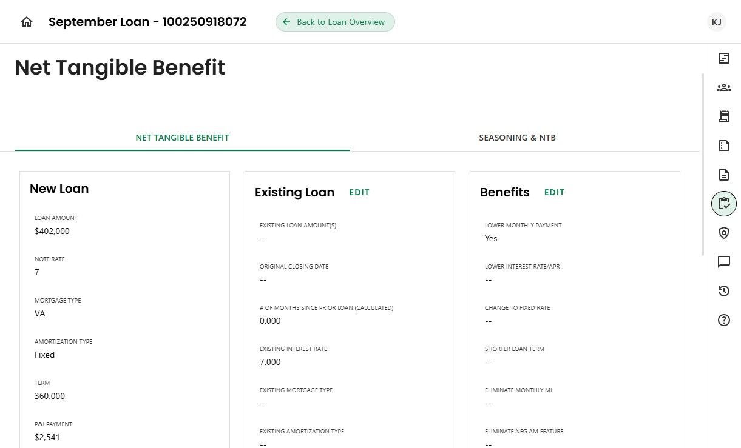Click the dotted-edge page icon in sidebar
The image size is (741, 448).
[x=723, y=145]
